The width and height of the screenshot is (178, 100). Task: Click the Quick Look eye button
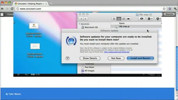tap(142, 19)
